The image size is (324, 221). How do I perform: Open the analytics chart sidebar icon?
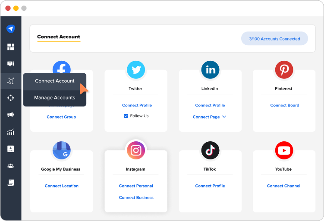pos(10,132)
